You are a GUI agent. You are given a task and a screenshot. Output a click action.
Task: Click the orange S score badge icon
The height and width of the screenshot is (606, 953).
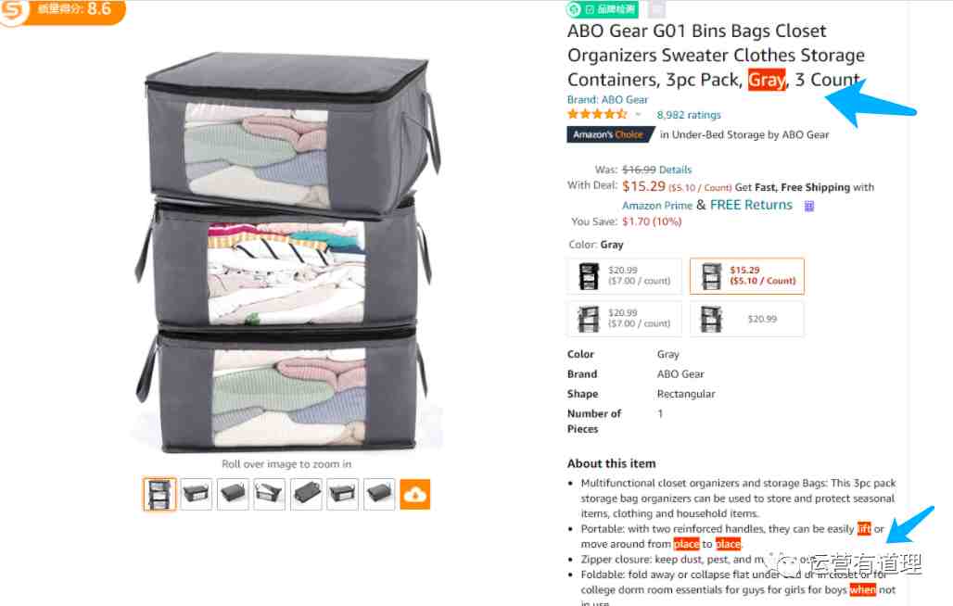[x=14, y=11]
